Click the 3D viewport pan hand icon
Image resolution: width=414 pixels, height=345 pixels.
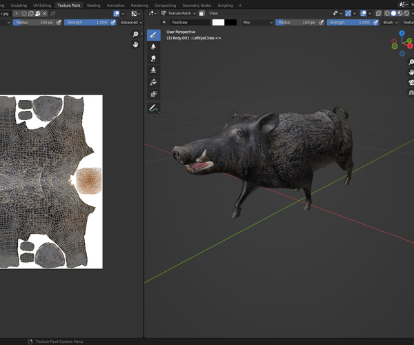411,72
